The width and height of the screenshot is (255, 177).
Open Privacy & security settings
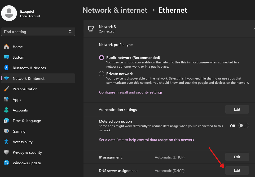(x=27, y=152)
